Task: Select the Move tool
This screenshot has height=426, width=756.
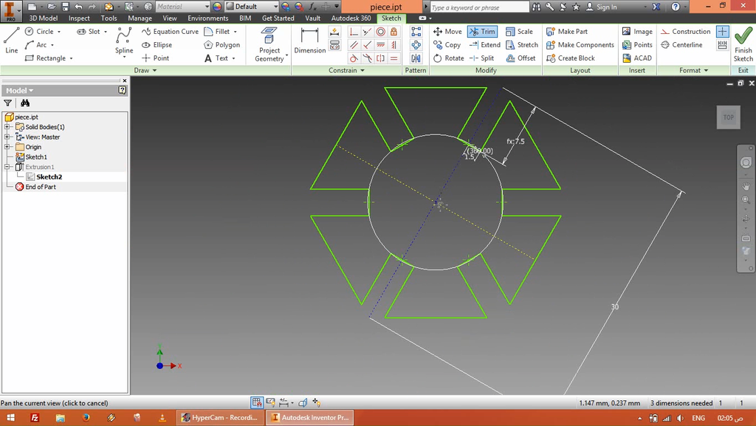Action: (447, 31)
